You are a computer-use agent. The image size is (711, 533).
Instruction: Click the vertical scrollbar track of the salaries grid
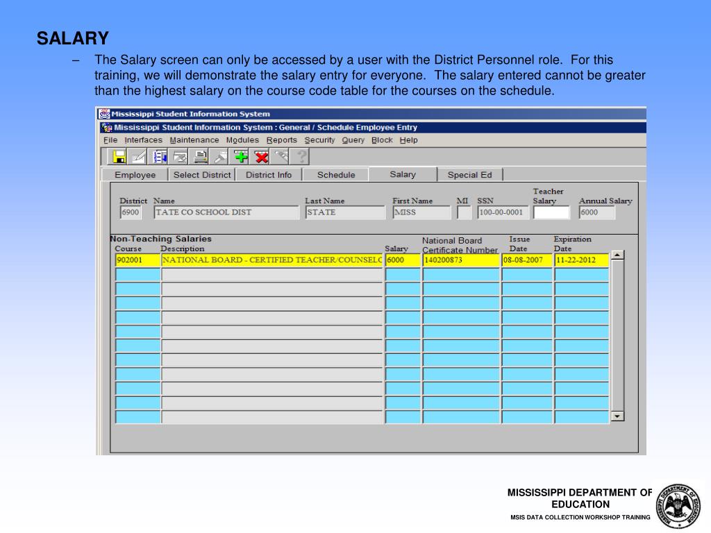tap(617, 335)
